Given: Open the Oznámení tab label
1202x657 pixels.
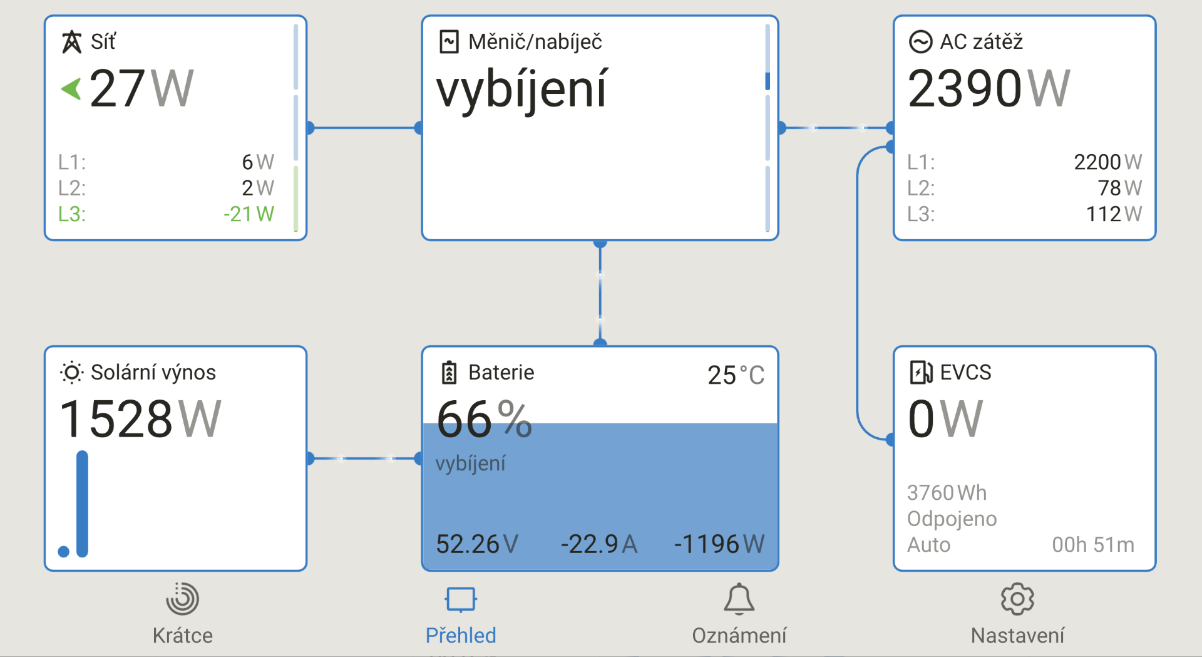Looking at the screenshot, I should 739,636.
